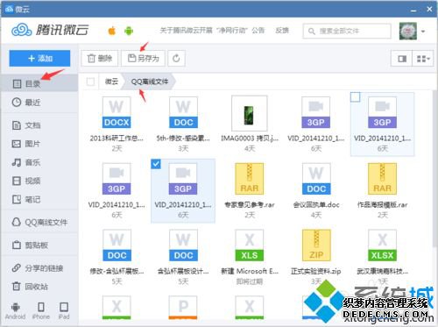The image size is (438, 327).
Task: Click the Android device icon at sidebar bottom
Action: (x=15, y=310)
